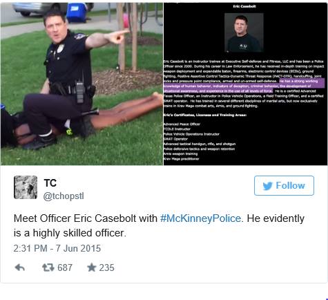Screen dimensions: 328x300
Task: Open the @tchopstl handle link
Action: 64,196
